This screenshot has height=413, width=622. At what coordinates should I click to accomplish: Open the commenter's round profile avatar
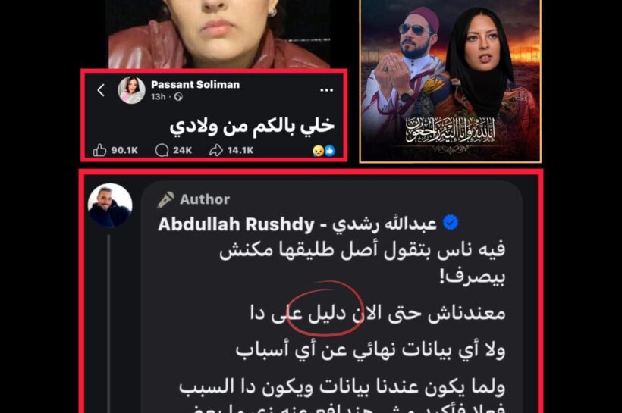(110, 205)
